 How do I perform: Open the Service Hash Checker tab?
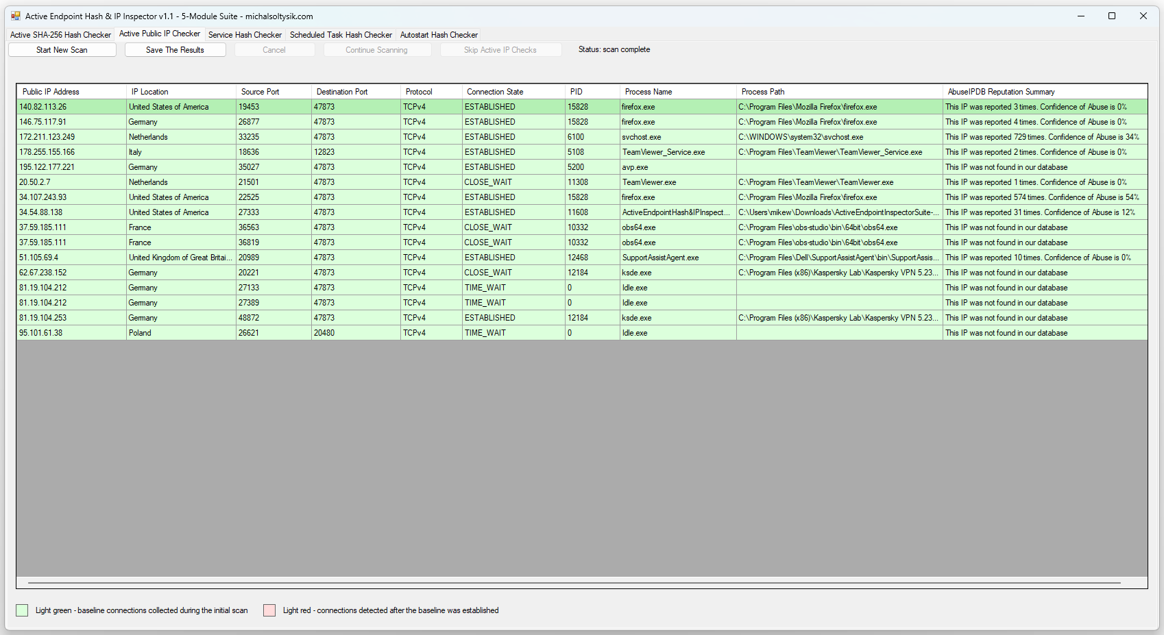coord(245,35)
